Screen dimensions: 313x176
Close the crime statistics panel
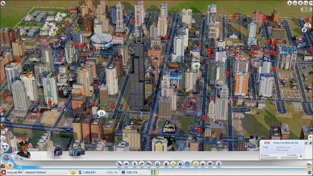coord(311,137)
